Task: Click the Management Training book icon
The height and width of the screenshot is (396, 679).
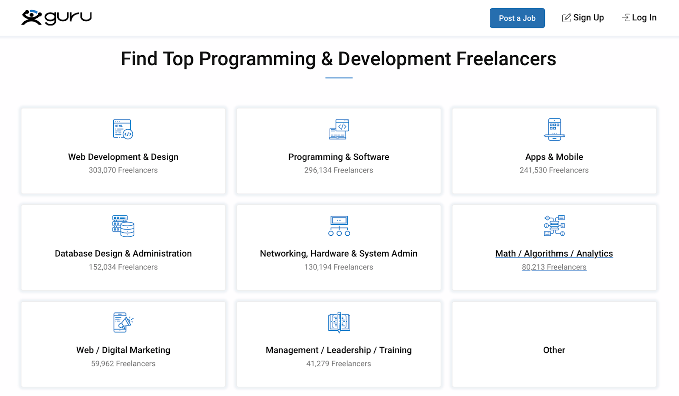Action: click(x=339, y=322)
